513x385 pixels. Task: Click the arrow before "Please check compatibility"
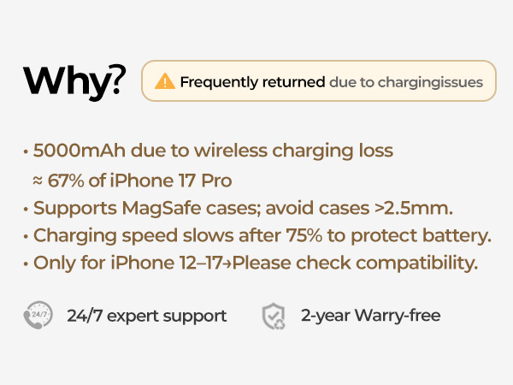click(x=227, y=264)
